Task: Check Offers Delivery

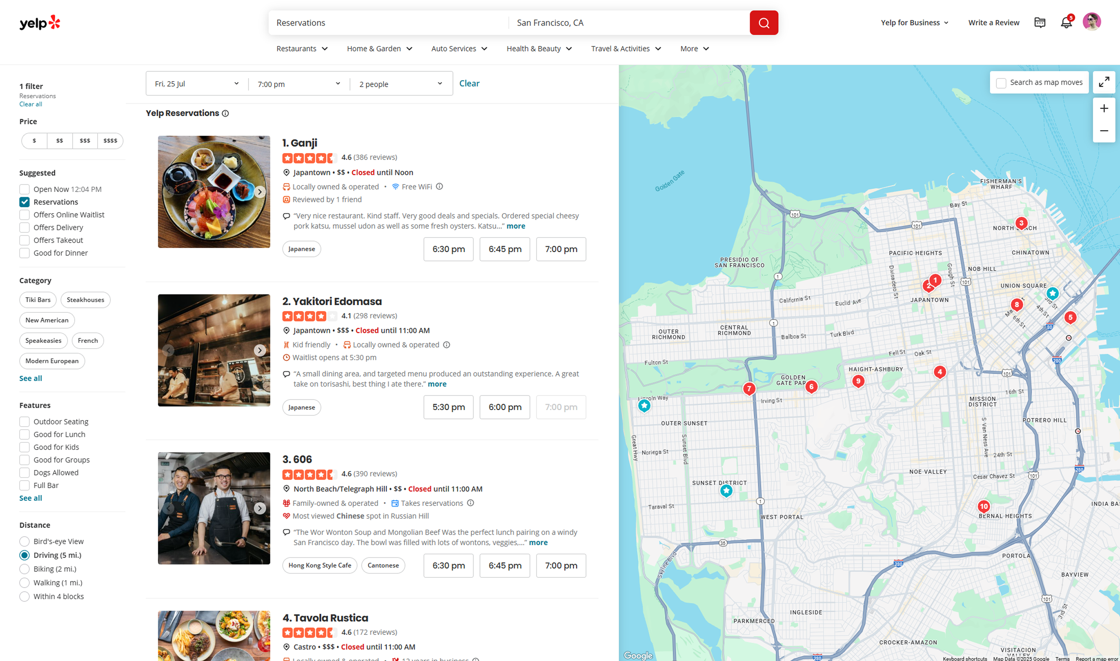Action: (x=24, y=228)
